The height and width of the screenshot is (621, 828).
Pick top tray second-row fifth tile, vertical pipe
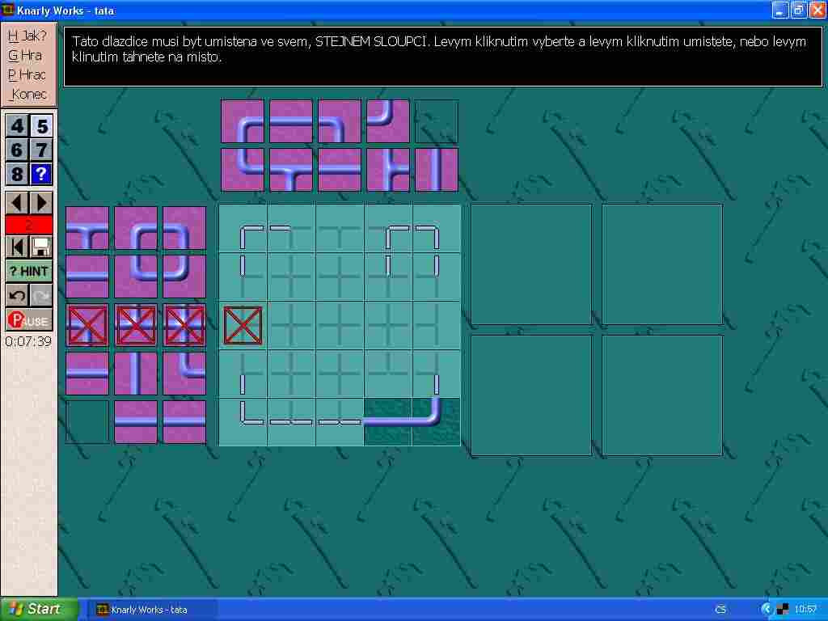(x=437, y=170)
